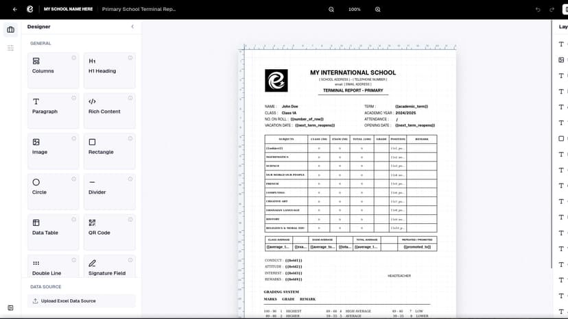Select the Class 1A value on canvas
Viewport: 568px width, 319px height.
289,113
